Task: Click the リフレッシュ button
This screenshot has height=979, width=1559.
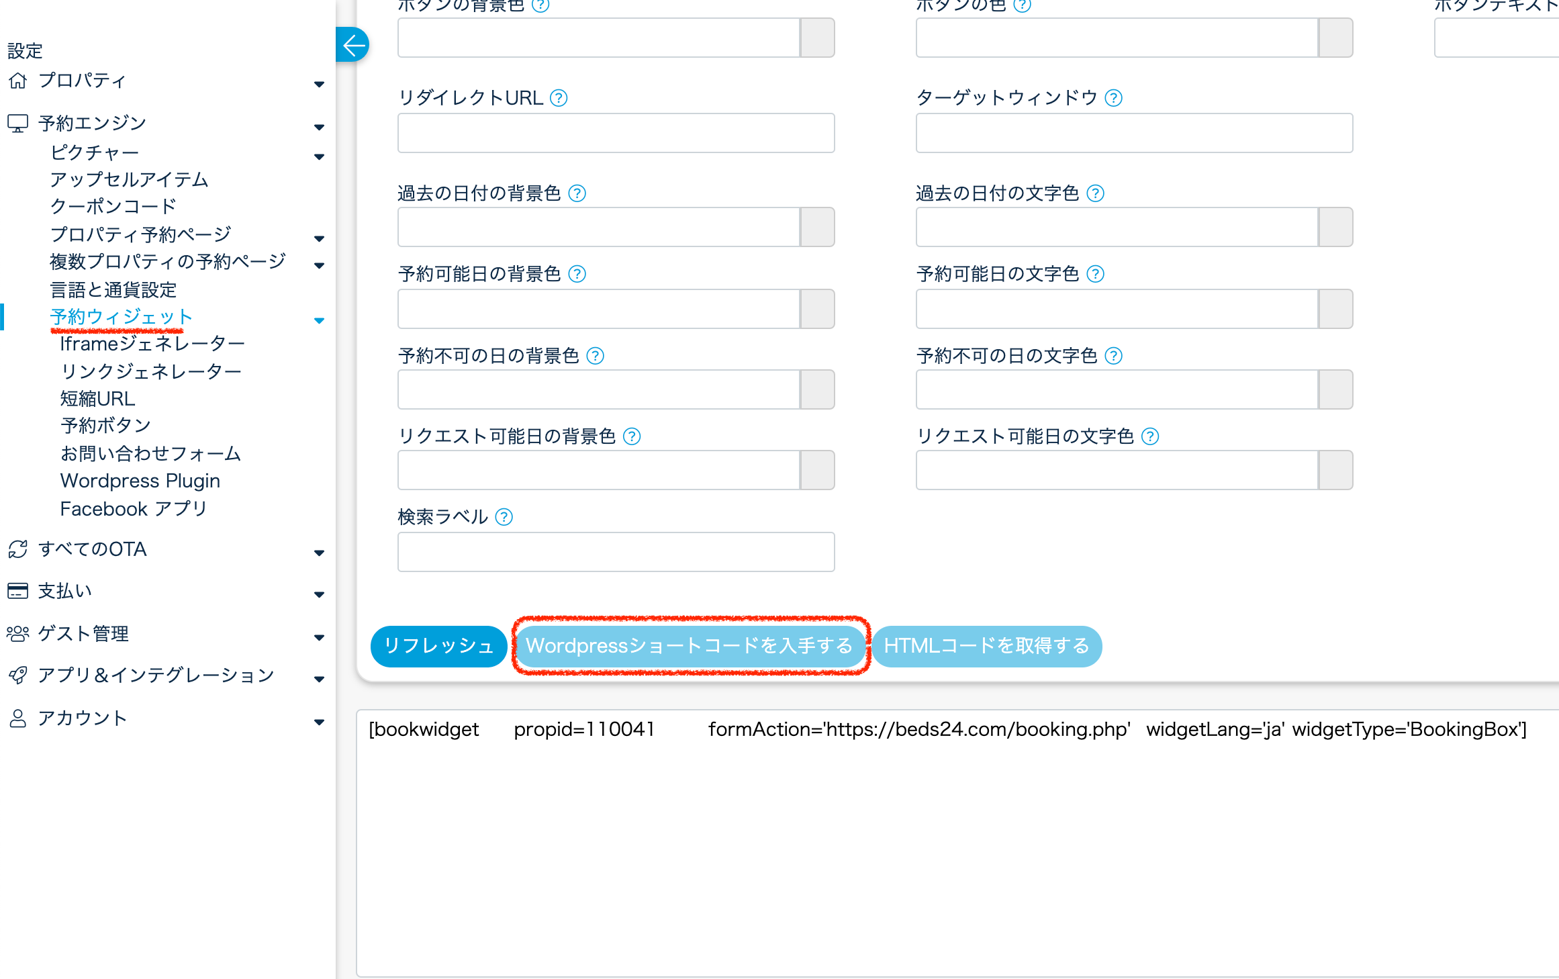Action: (x=438, y=646)
